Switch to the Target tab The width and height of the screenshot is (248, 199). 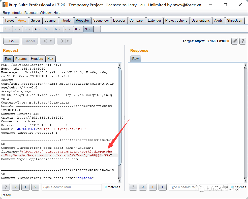point(9,21)
